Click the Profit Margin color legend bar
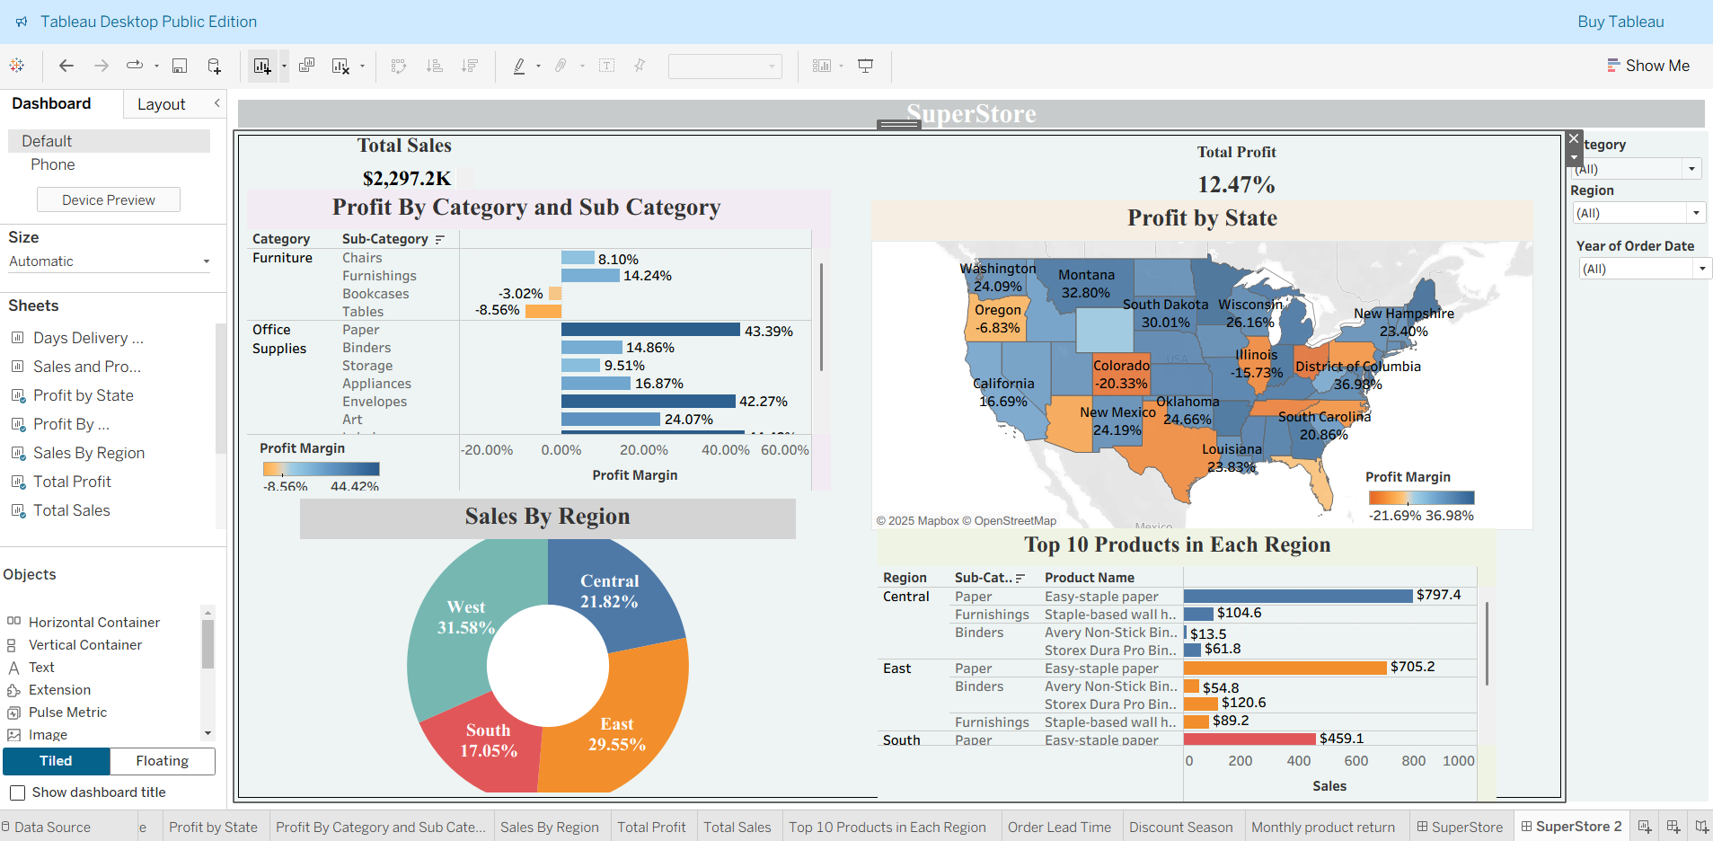 click(x=321, y=469)
